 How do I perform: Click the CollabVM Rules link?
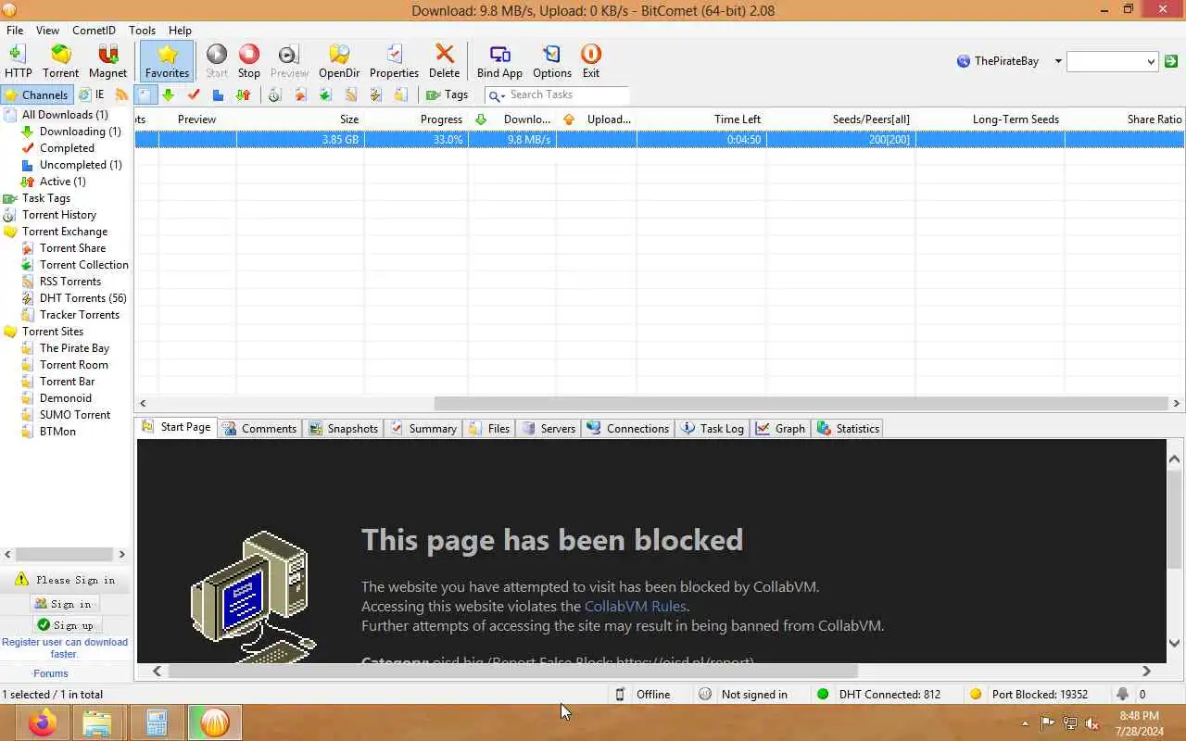(x=635, y=606)
